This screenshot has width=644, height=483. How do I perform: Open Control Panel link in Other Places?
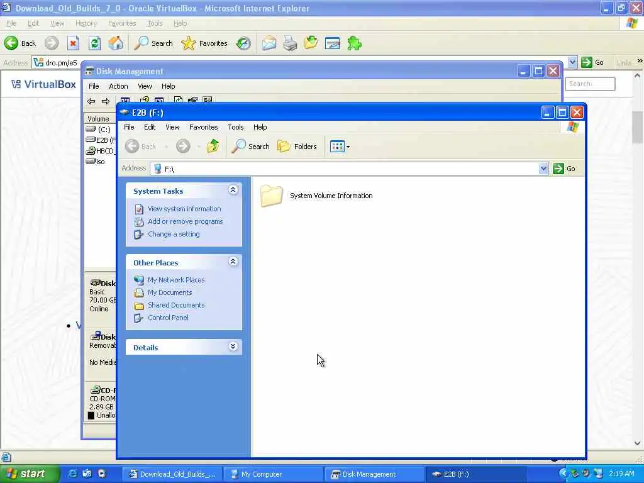[x=168, y=318]
